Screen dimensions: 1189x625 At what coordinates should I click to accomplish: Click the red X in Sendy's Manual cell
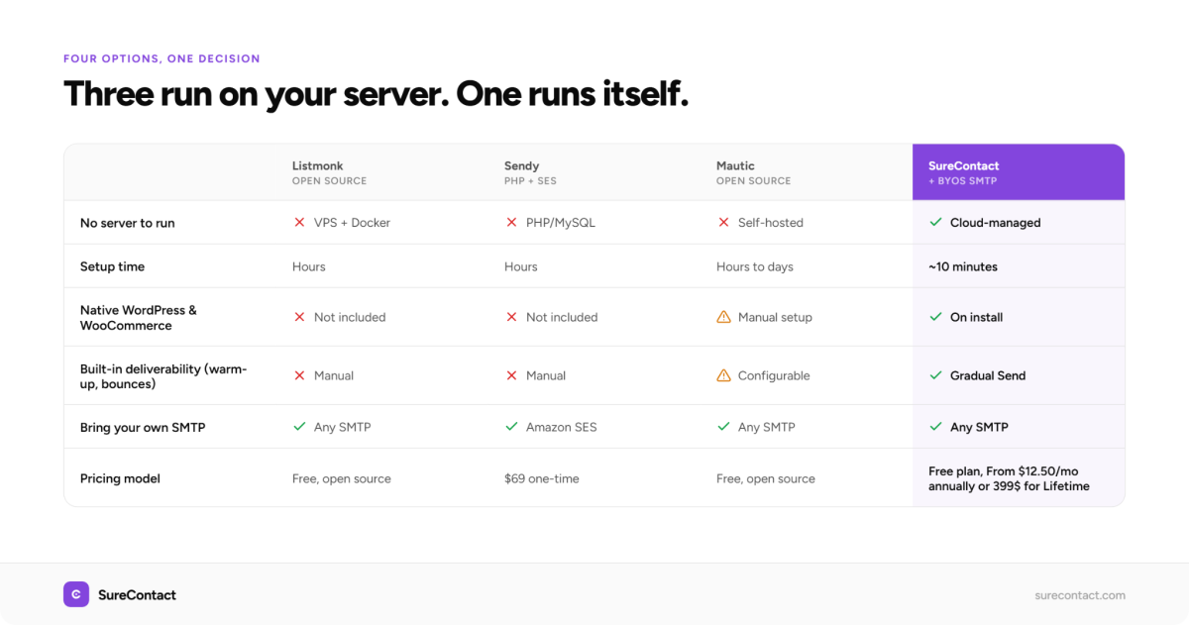pos(511,375)
